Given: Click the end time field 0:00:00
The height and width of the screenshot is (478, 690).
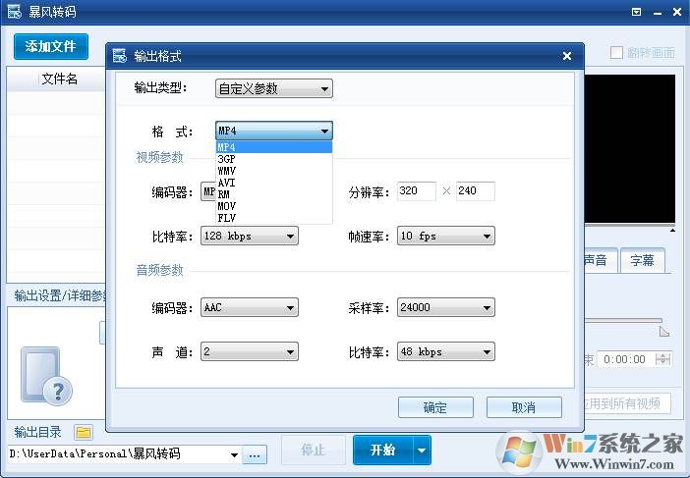Looking at the screenshot, I should 625,359.
